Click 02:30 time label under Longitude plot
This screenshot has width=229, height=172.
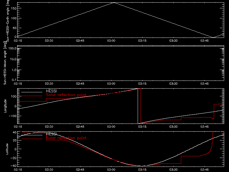[49, 126]
